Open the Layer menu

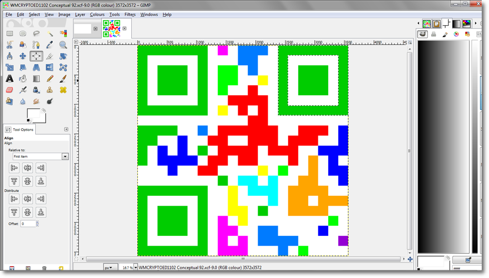click(x=80, y=14)
